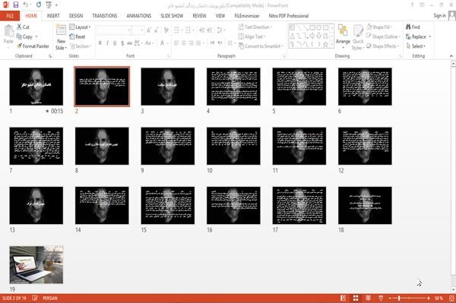This screenshot has height=303, width=456.
Task: Switch to the DESIGN tab
Action: pos(76,16)
